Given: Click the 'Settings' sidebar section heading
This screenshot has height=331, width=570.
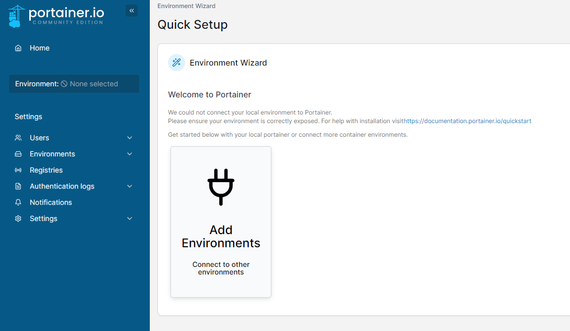Looking at the screenshot, I should point(28,117).
